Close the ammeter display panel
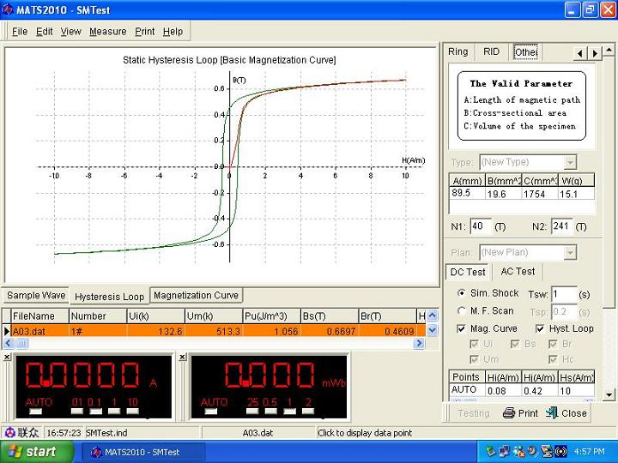The image size is (618, 463). (x=7, y=357)
